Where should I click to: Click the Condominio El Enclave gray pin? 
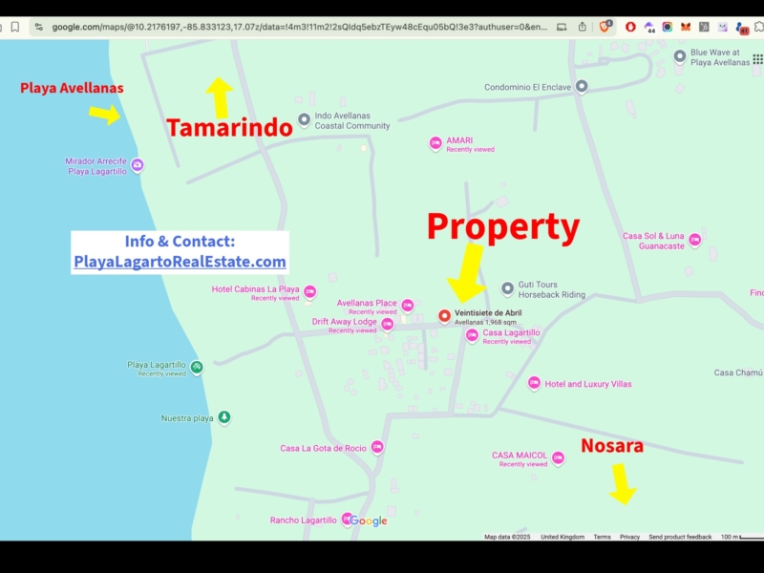coord(581,87)
